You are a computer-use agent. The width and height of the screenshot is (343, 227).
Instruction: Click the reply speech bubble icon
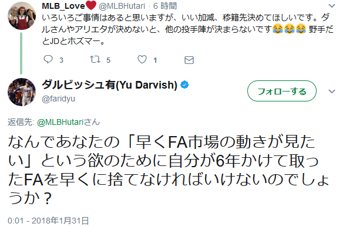coord(48,59)
